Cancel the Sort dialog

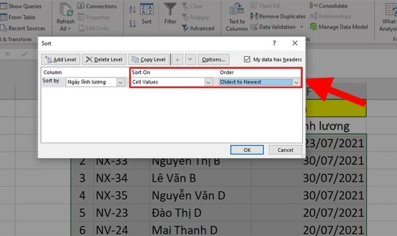click(x=285, y=150)
